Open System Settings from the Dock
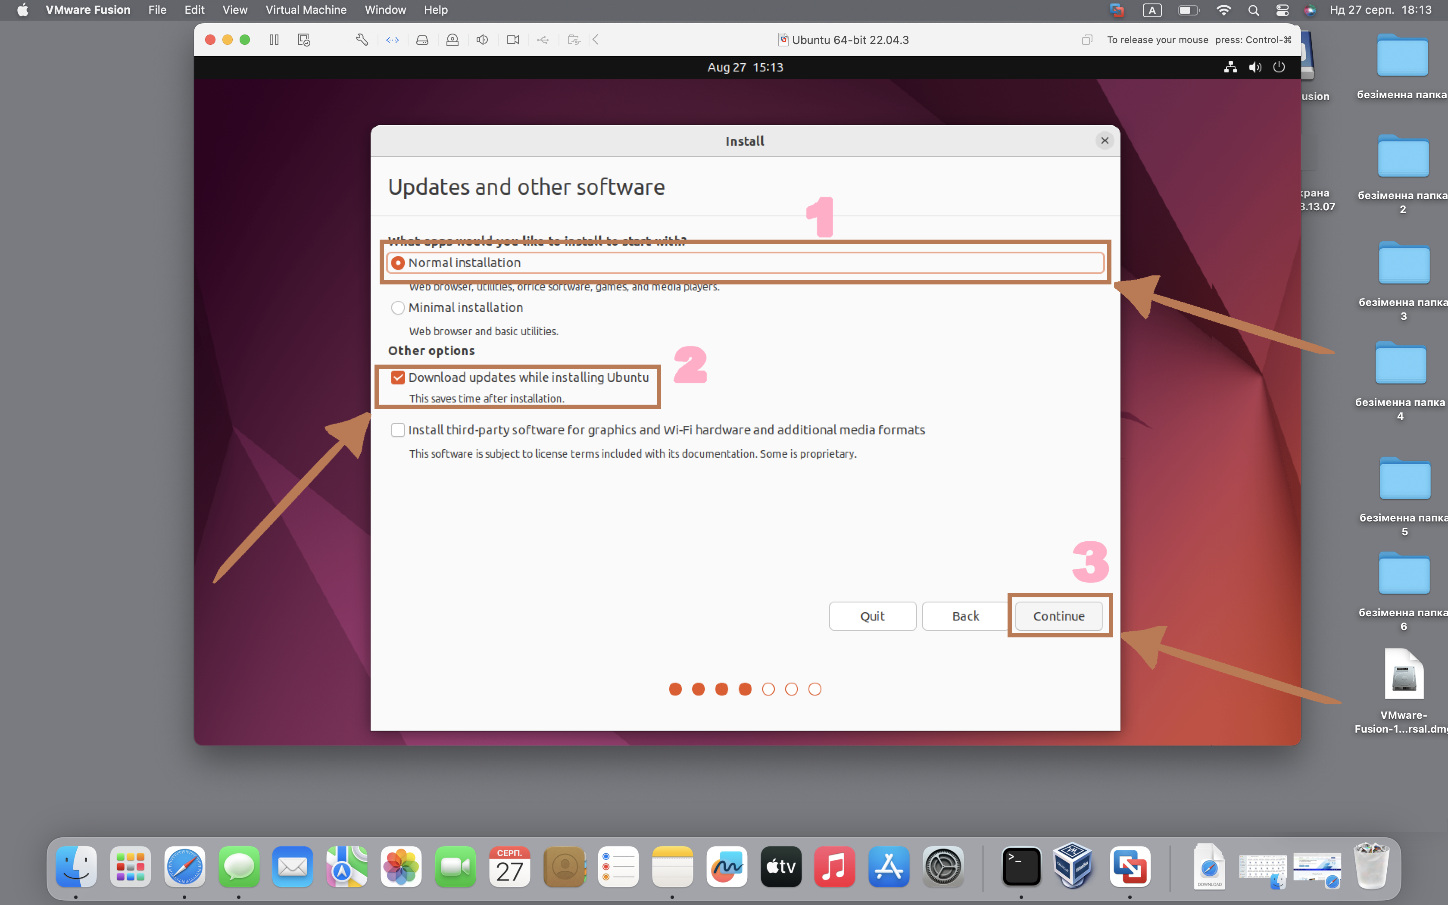The image size is (1448, 905). (x=943, y=866)
